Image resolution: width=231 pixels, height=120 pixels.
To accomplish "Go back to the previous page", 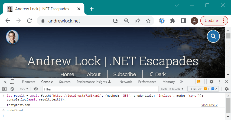I will pos(8,21).
